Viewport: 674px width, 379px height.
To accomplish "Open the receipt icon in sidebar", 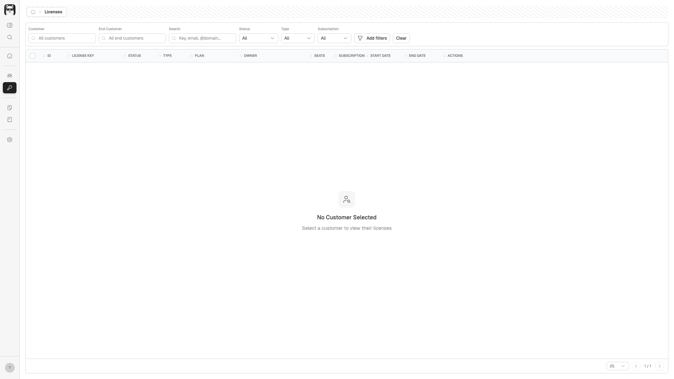I will (x=9, y=120).
